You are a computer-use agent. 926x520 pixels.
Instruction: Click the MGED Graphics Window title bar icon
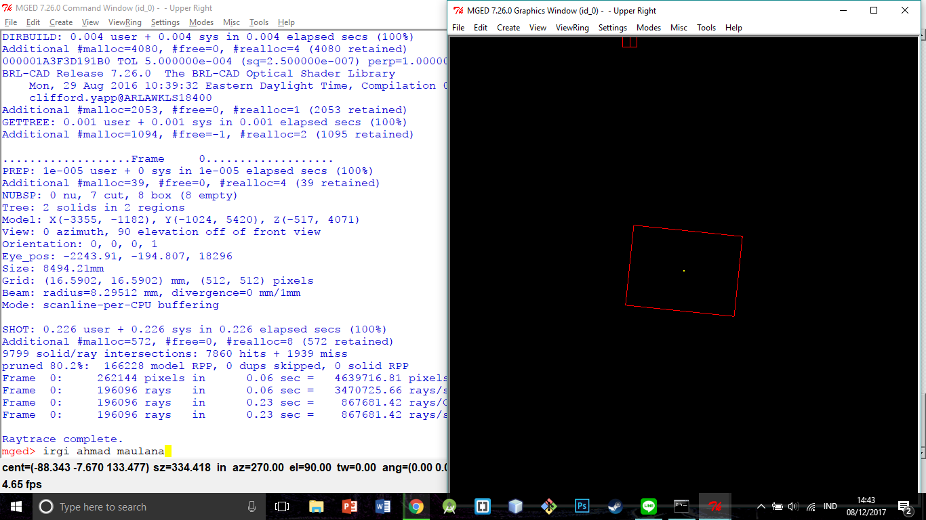click(x=458, y=11)
